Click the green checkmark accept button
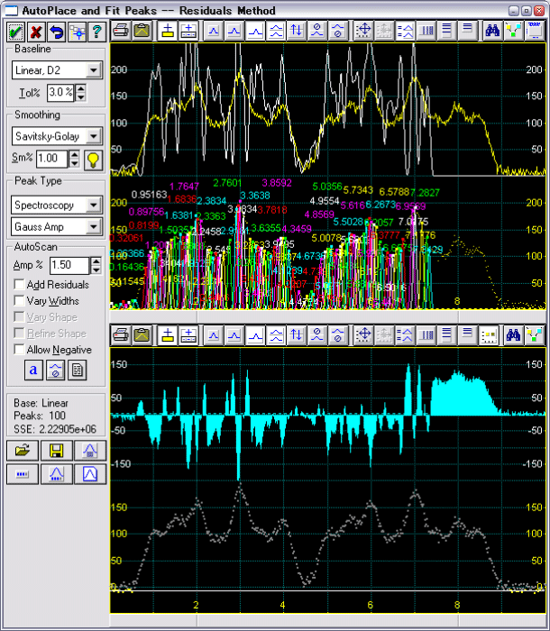The width and height of the screenshot is (550, 631). (x=15, y=32)
